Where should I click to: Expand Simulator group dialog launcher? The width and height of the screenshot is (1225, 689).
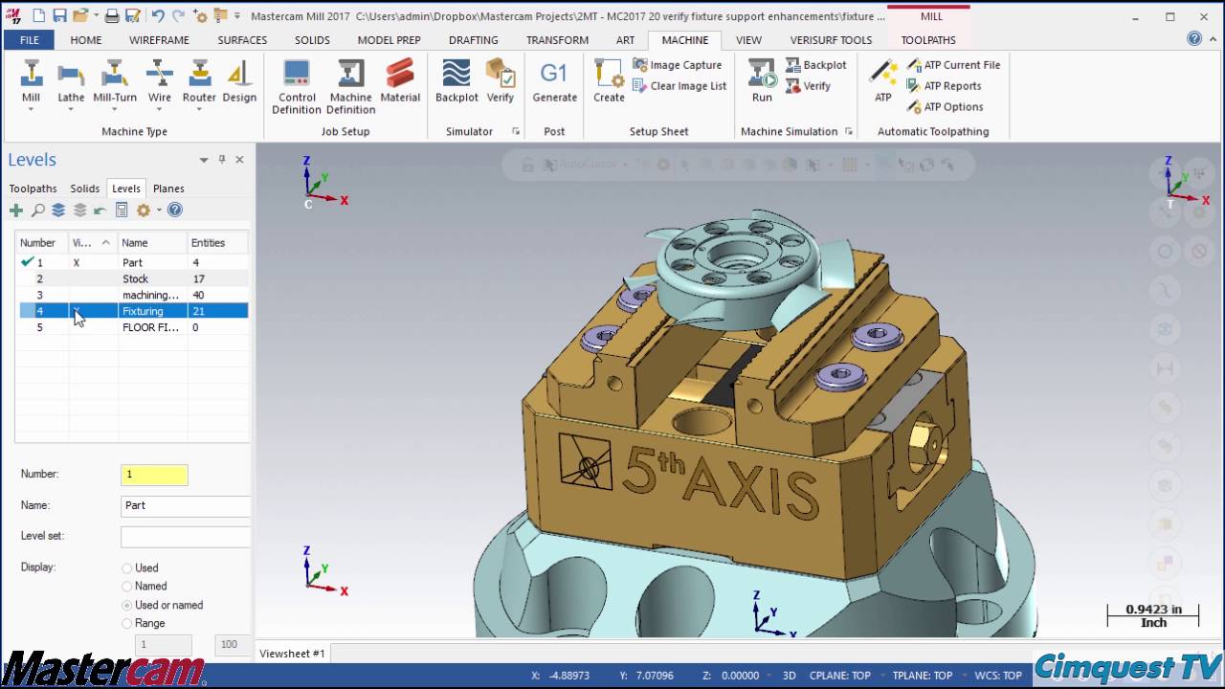(516, 132)
